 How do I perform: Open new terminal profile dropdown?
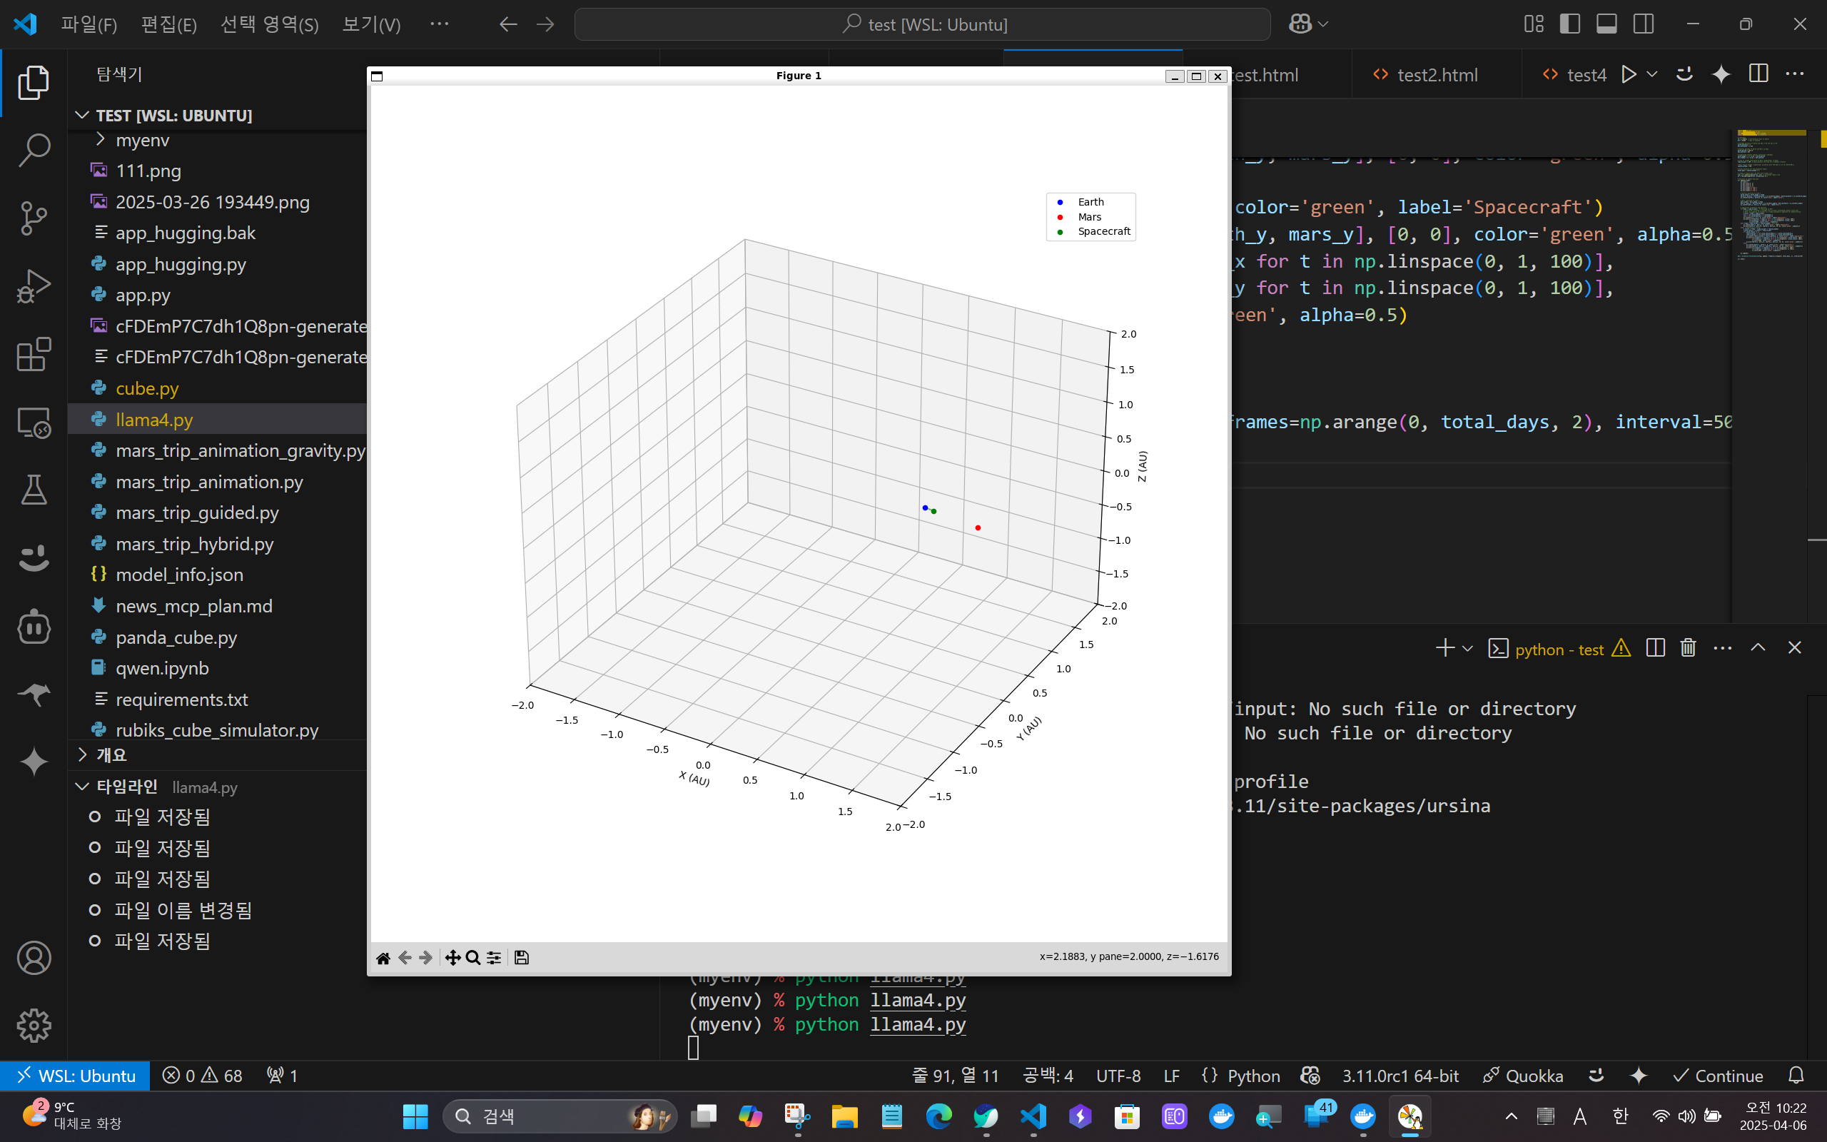tap(1467, 648)
